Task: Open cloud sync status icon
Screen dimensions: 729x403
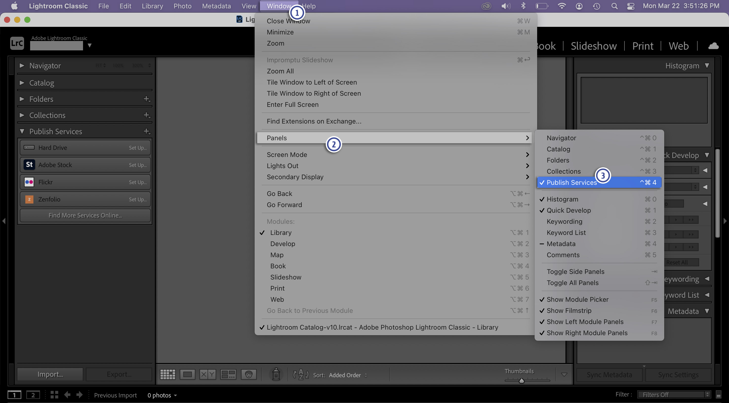Action: pos(713,46)
